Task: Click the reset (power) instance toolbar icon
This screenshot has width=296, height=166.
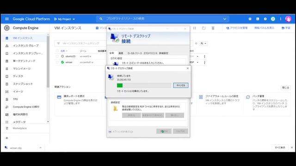Action: click(203, 28)
